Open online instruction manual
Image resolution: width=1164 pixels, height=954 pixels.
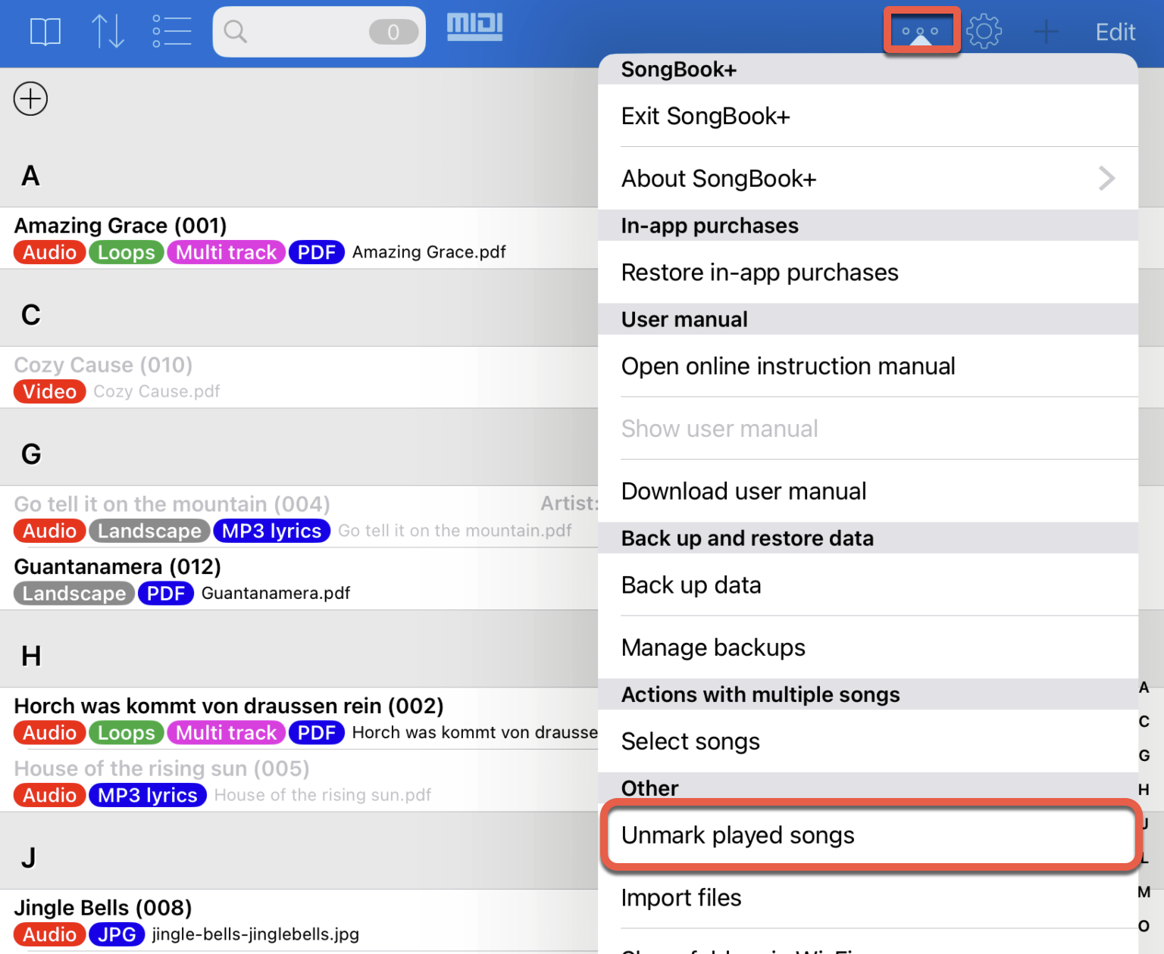point(868,366)
